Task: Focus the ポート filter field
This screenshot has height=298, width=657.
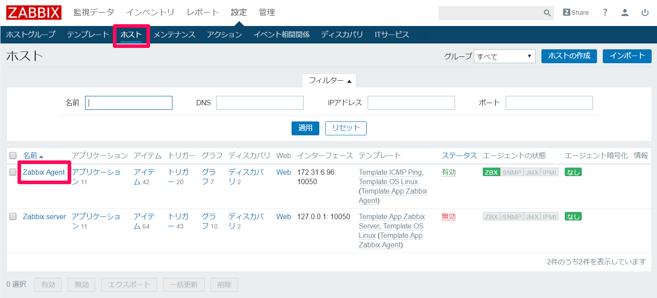Action: tap(549, 103)
